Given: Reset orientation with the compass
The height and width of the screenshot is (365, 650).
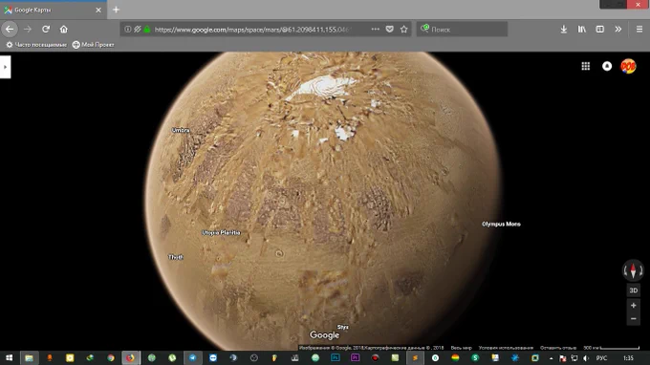Looking at the screenshot, I should tap(633, 270).
